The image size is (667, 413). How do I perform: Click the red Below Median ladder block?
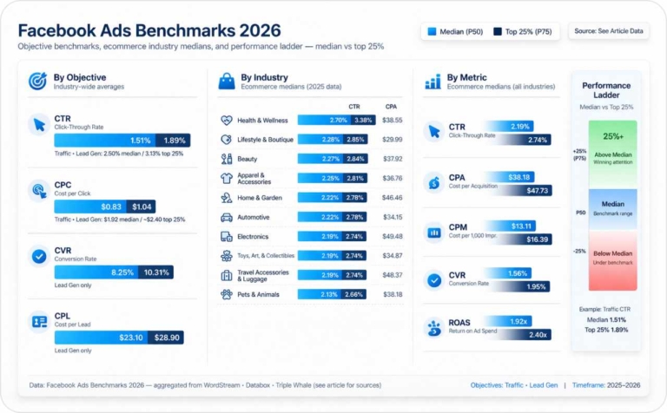612,260
